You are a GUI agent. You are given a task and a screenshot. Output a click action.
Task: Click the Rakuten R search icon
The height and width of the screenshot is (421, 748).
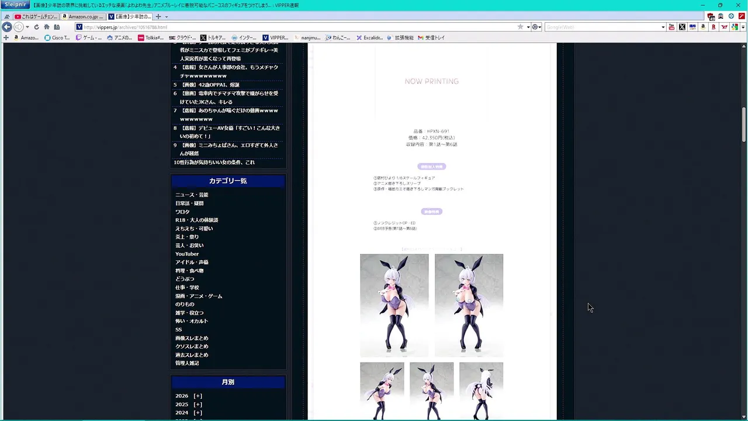pyautogui.click(x=714, y=27)
